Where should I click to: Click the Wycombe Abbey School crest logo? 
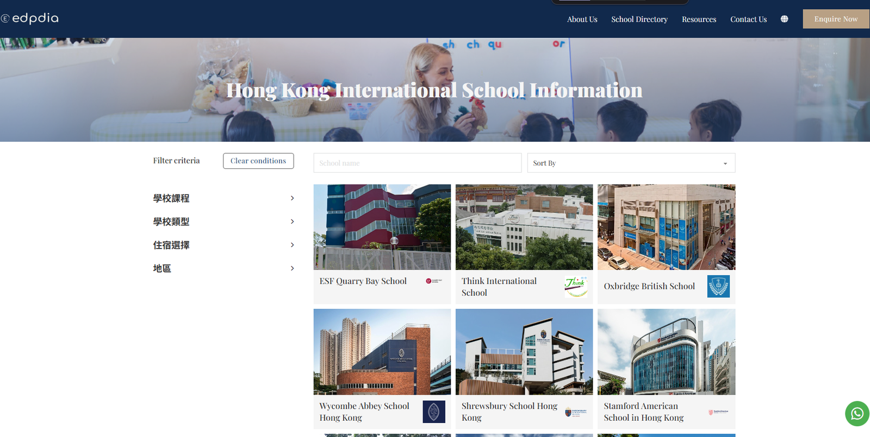coord(433,411)
